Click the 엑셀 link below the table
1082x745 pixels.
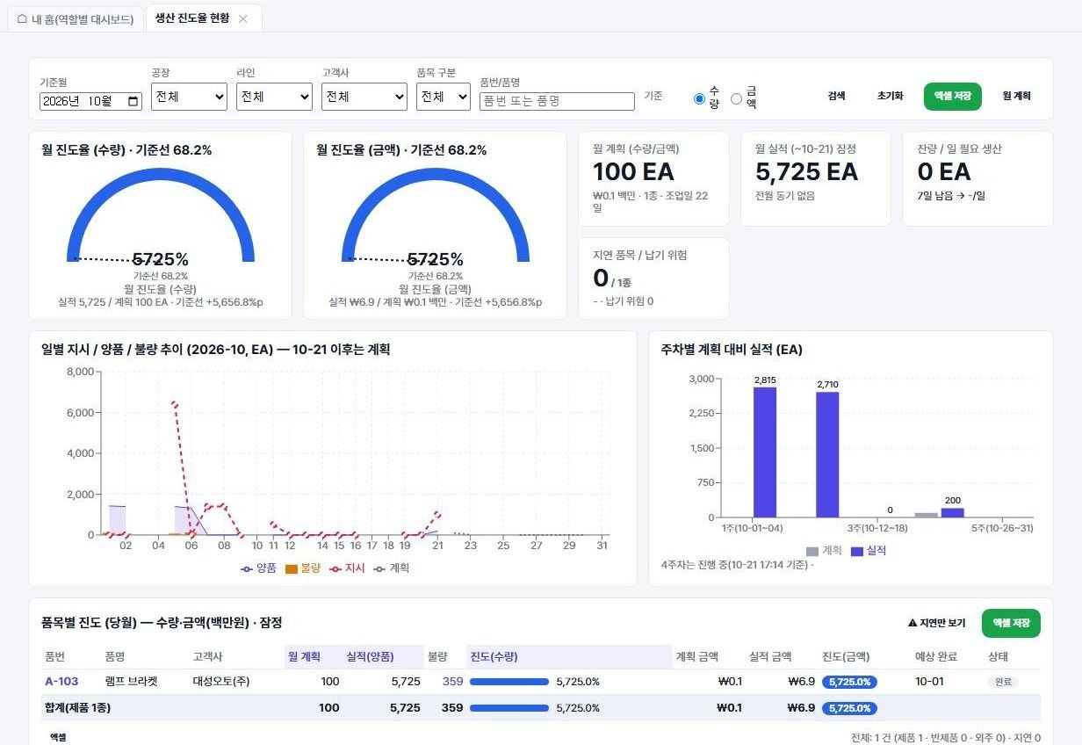tap(58, 737)
